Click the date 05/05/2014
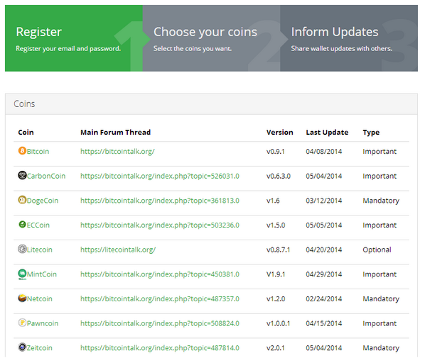Image resolution: width=425 pixels, height=358 pixels. 324,225
